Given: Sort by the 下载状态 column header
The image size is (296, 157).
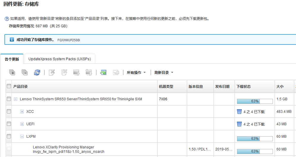Looking at the screenshot, I should [255, 87].
